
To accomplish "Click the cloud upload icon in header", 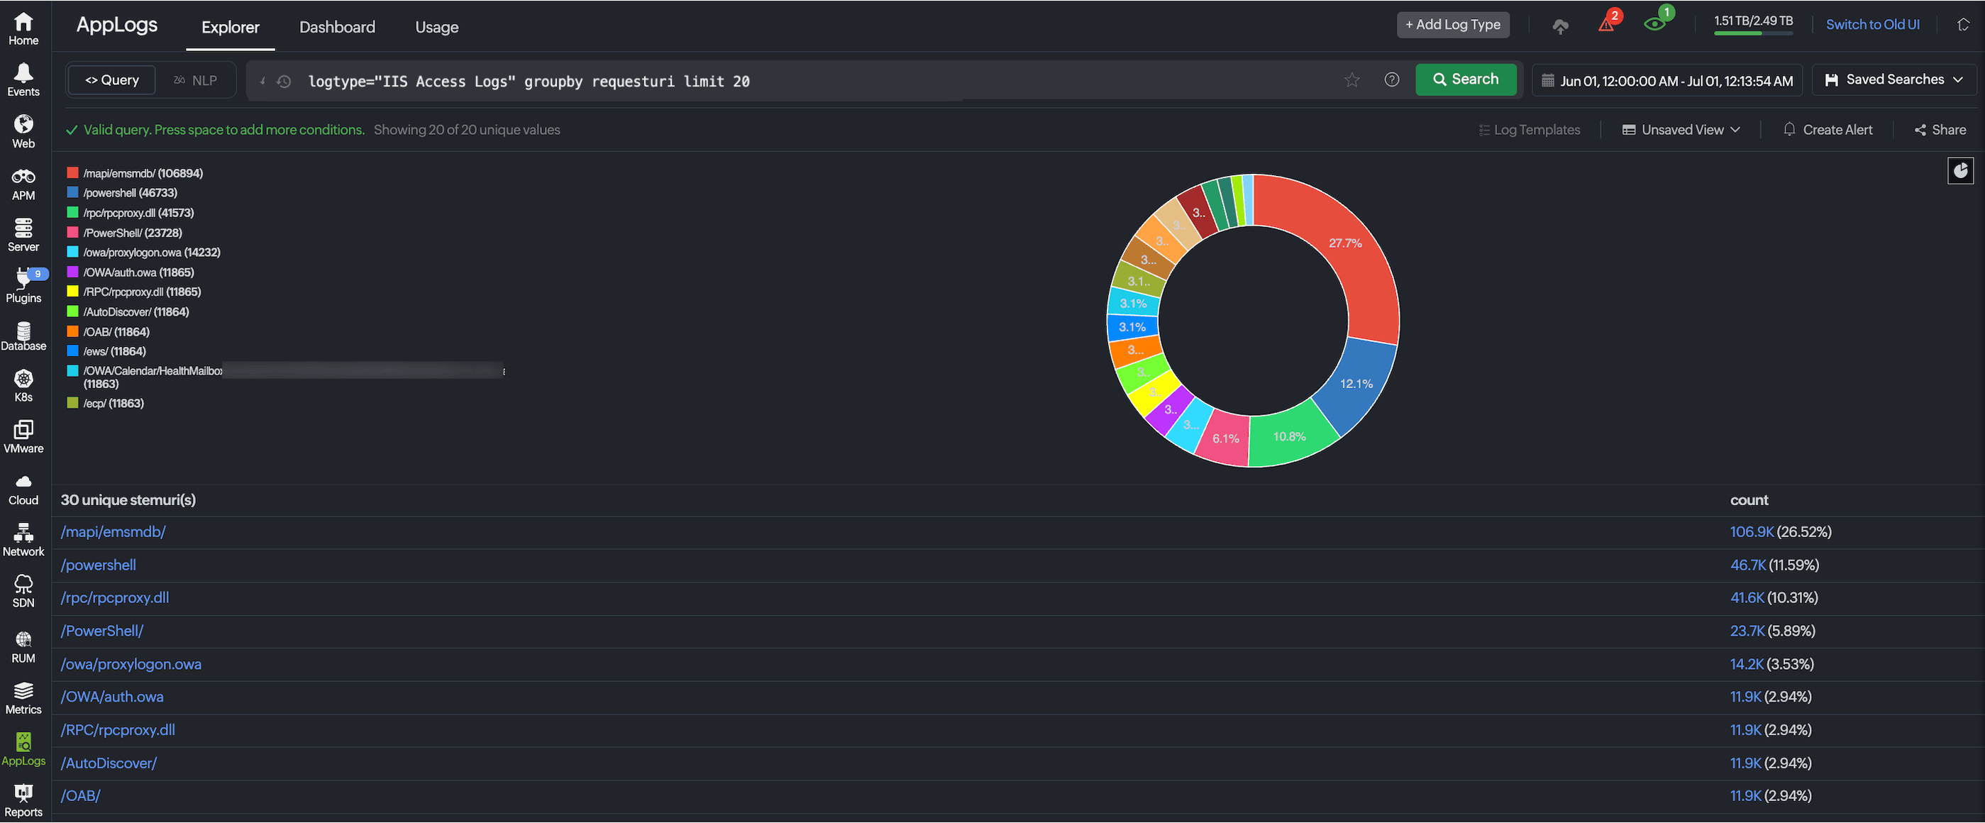I will click(1559, 26).
